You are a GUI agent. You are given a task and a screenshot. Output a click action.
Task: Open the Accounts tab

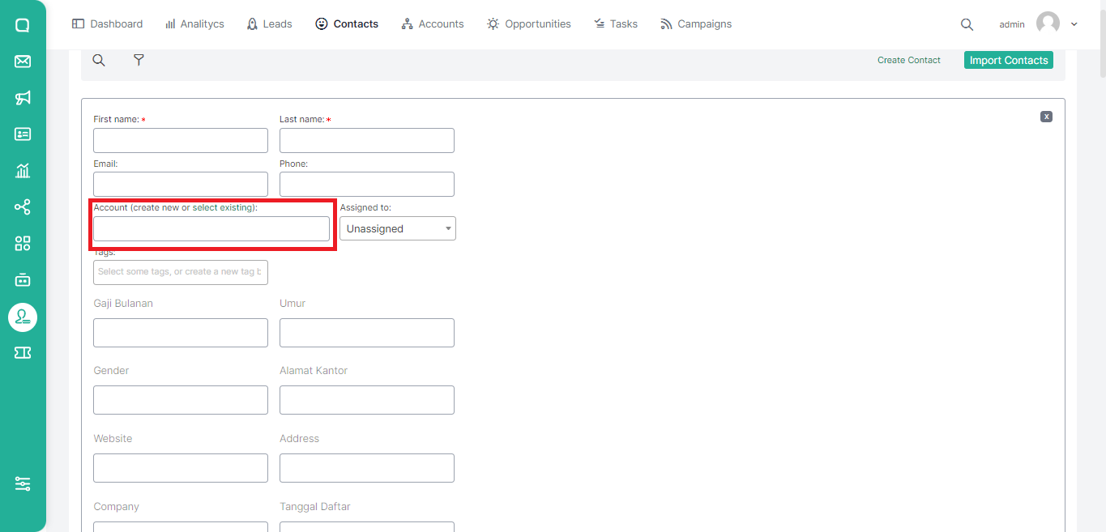[433, 24]
